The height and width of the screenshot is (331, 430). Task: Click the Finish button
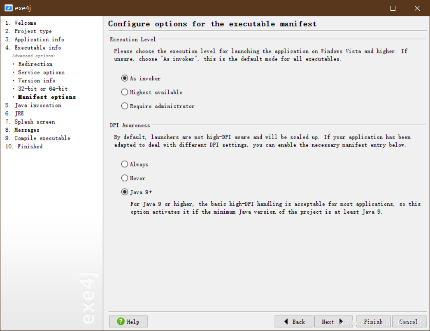373,322
